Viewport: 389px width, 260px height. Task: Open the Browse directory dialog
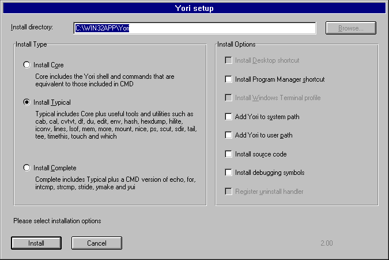351,28
